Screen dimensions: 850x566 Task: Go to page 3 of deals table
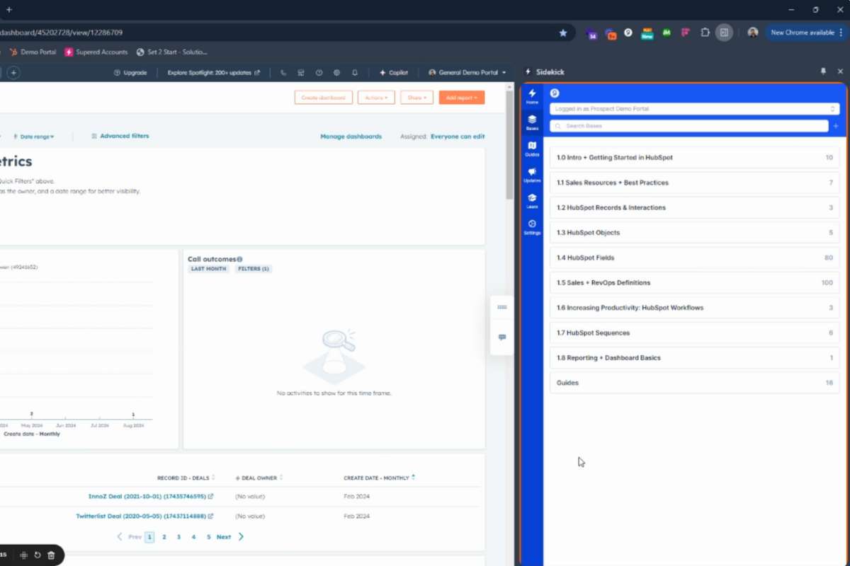(x=178, y=537)
